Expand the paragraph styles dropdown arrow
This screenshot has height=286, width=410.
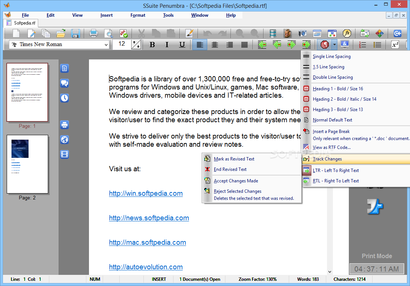(x=334, y=45)
